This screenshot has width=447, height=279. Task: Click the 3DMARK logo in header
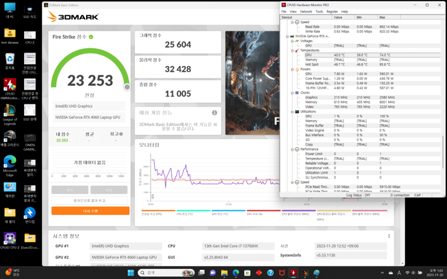[73, 17]
